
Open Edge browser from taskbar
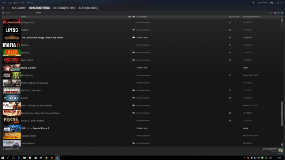coord(19,158)
